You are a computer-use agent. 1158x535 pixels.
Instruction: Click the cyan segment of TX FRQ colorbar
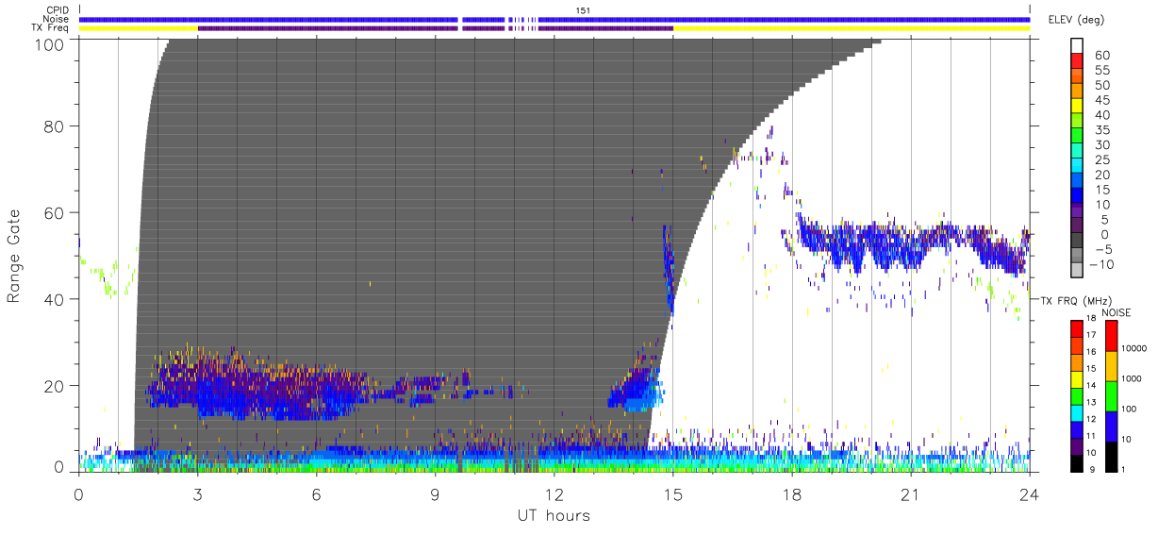point(1077,411)
